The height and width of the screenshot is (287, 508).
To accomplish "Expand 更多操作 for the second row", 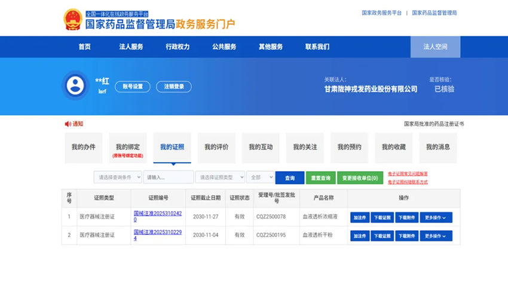I will click(436, 236).
